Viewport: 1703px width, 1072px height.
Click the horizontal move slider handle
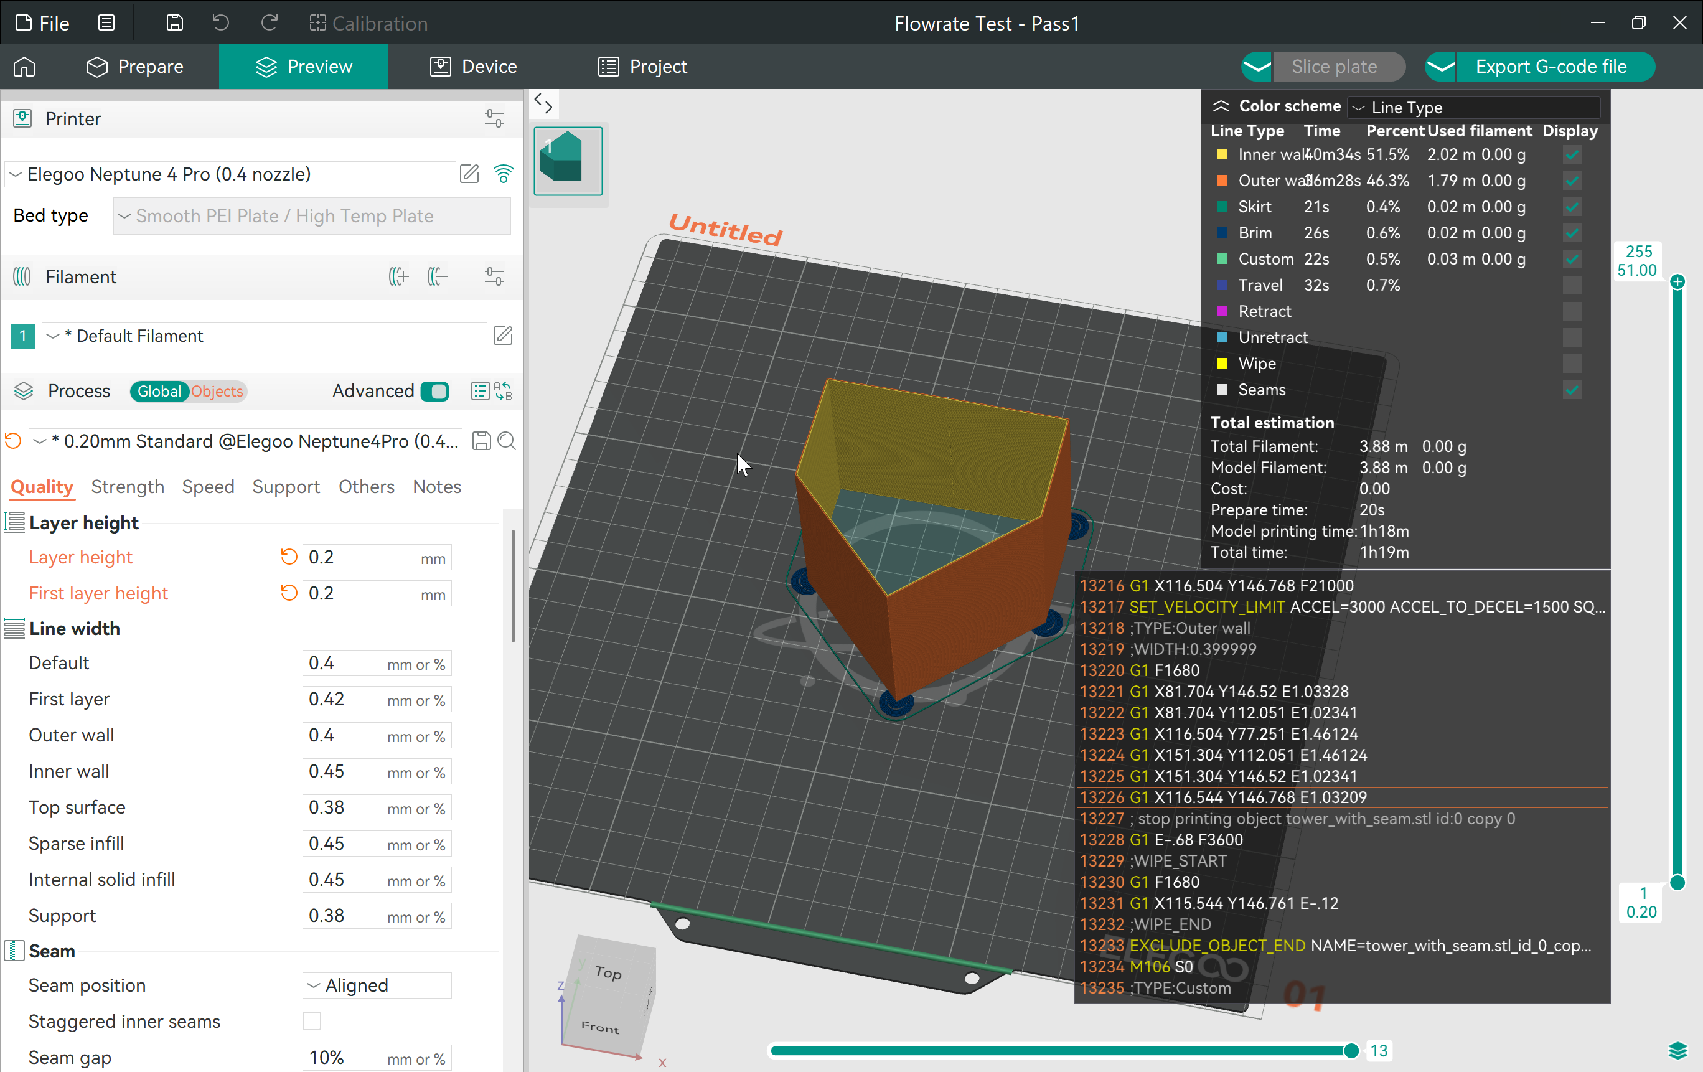[x=1351, y=1051]
